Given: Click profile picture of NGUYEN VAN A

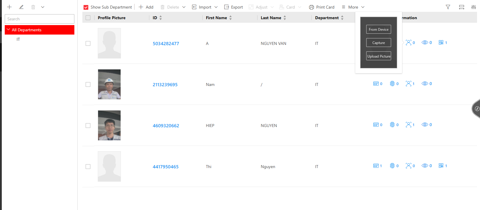Looking at the screenshot, I should pyautogui.click(x=109, y=43).
